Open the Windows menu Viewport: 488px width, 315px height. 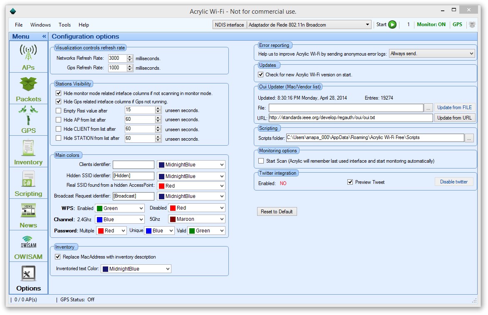pos(40,25)
